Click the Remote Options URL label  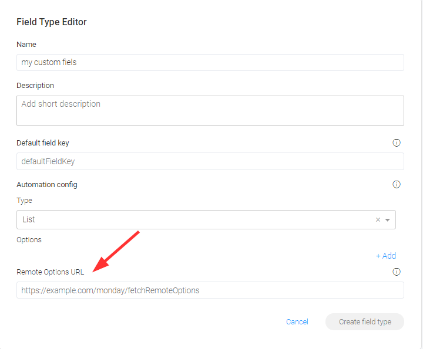(x=50, y=272)
